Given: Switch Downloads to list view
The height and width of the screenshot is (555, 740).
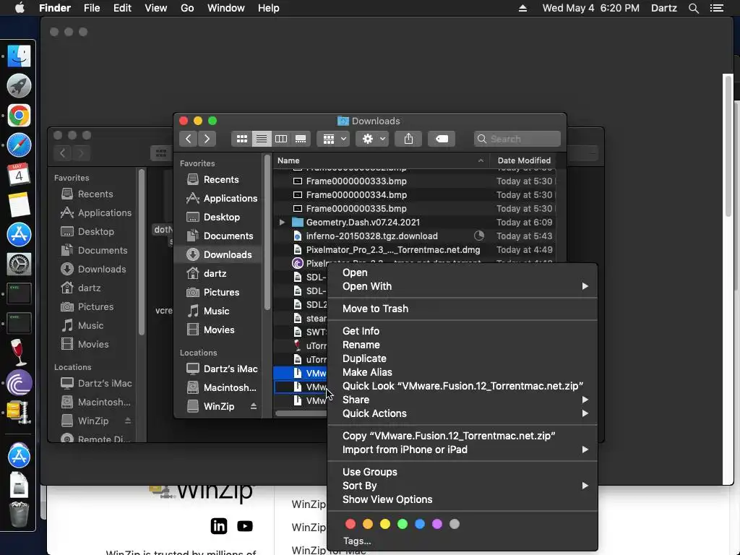Looking at the screenshot, I should coord(262,139).
